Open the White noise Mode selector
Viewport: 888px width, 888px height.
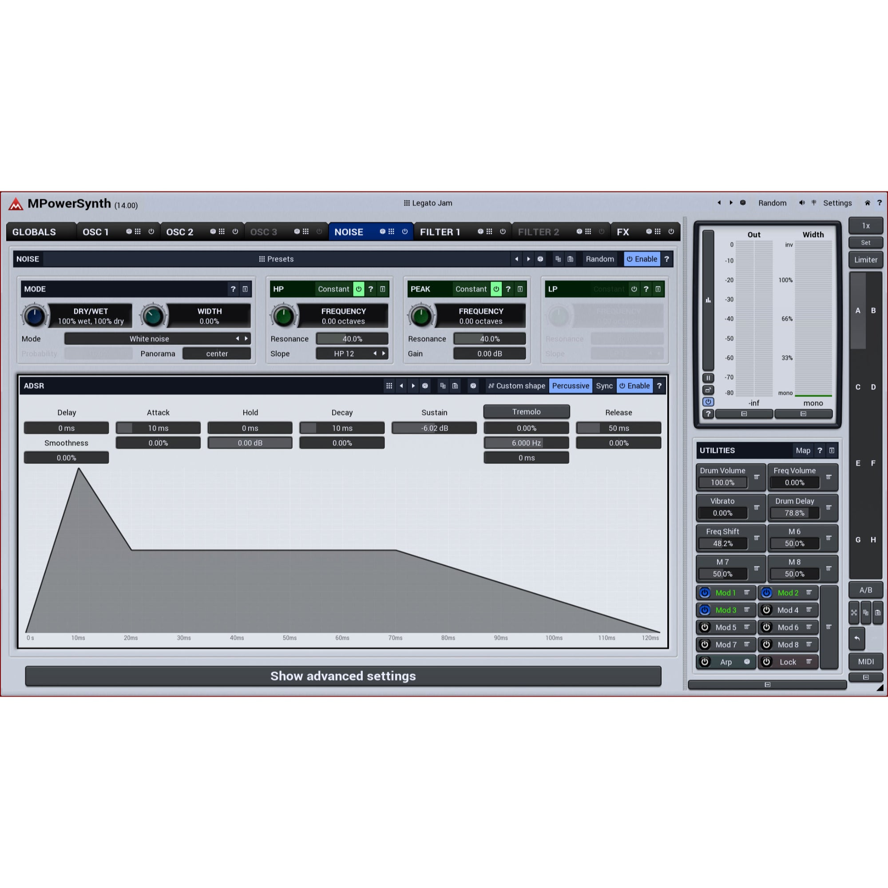[158, 339]
